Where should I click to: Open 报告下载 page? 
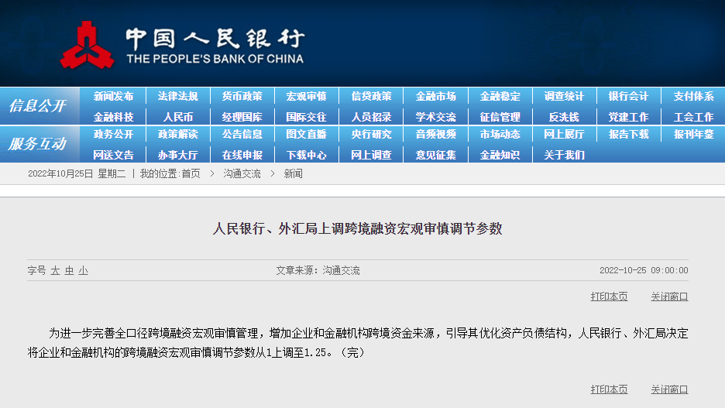[x=628, y=134]
